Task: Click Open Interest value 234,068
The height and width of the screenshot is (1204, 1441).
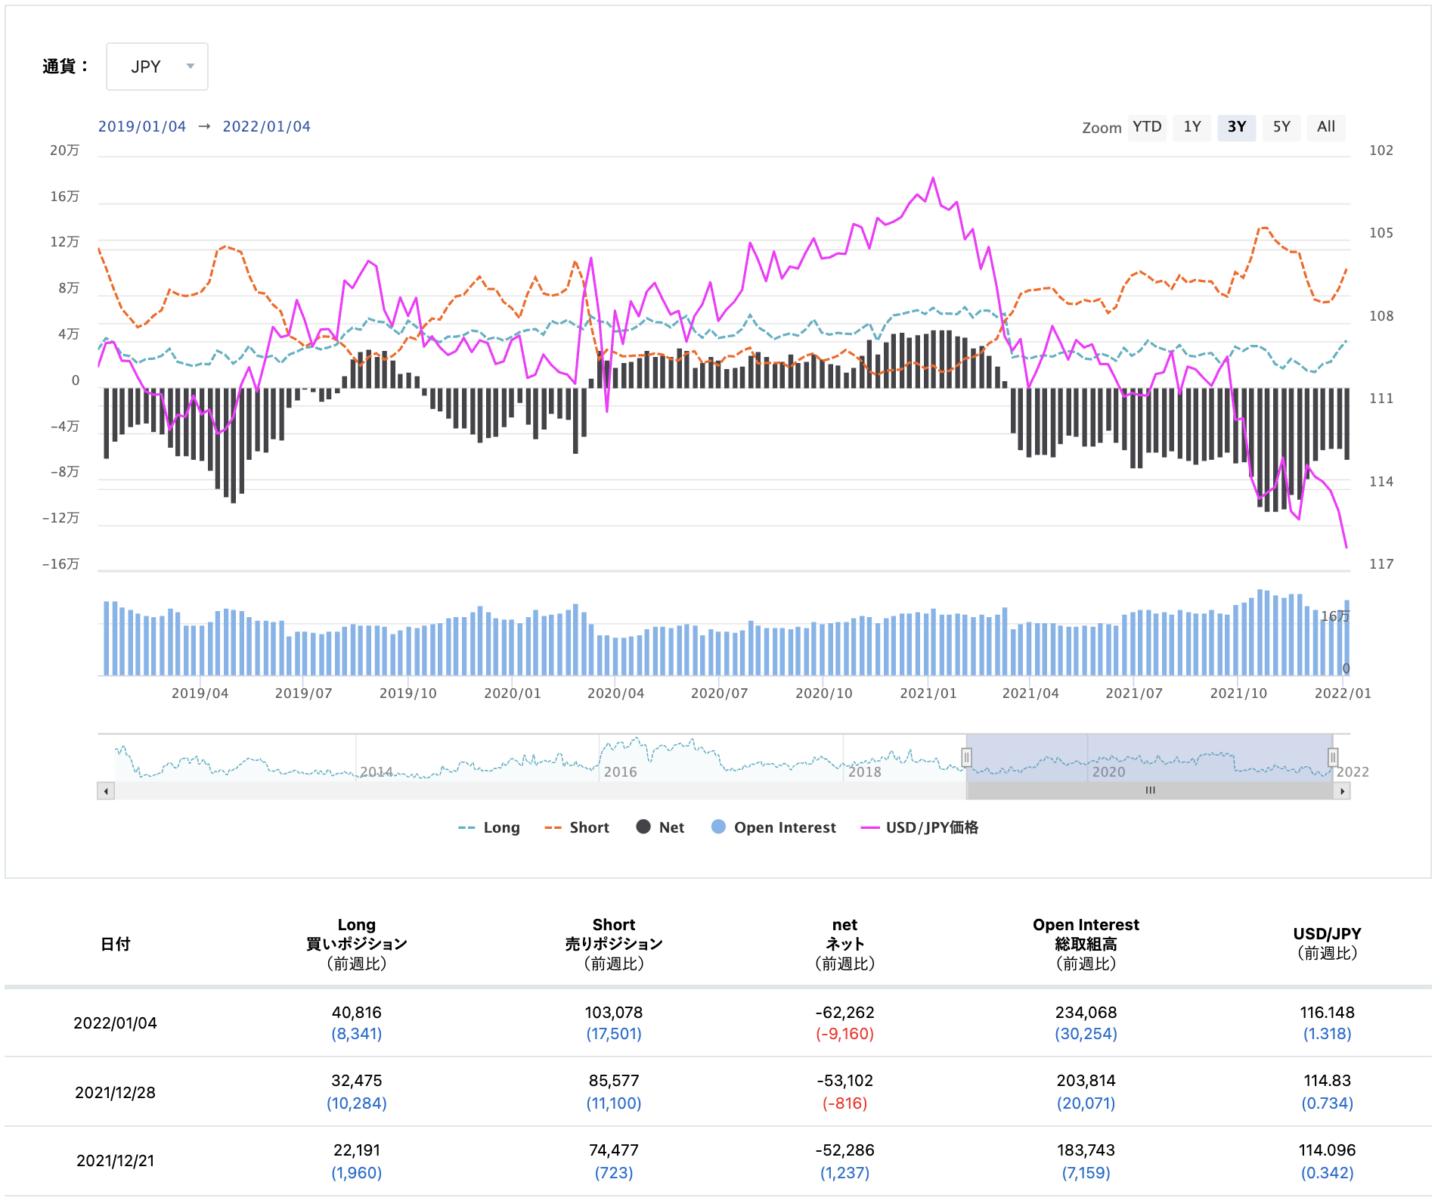Action: 1086,1013
